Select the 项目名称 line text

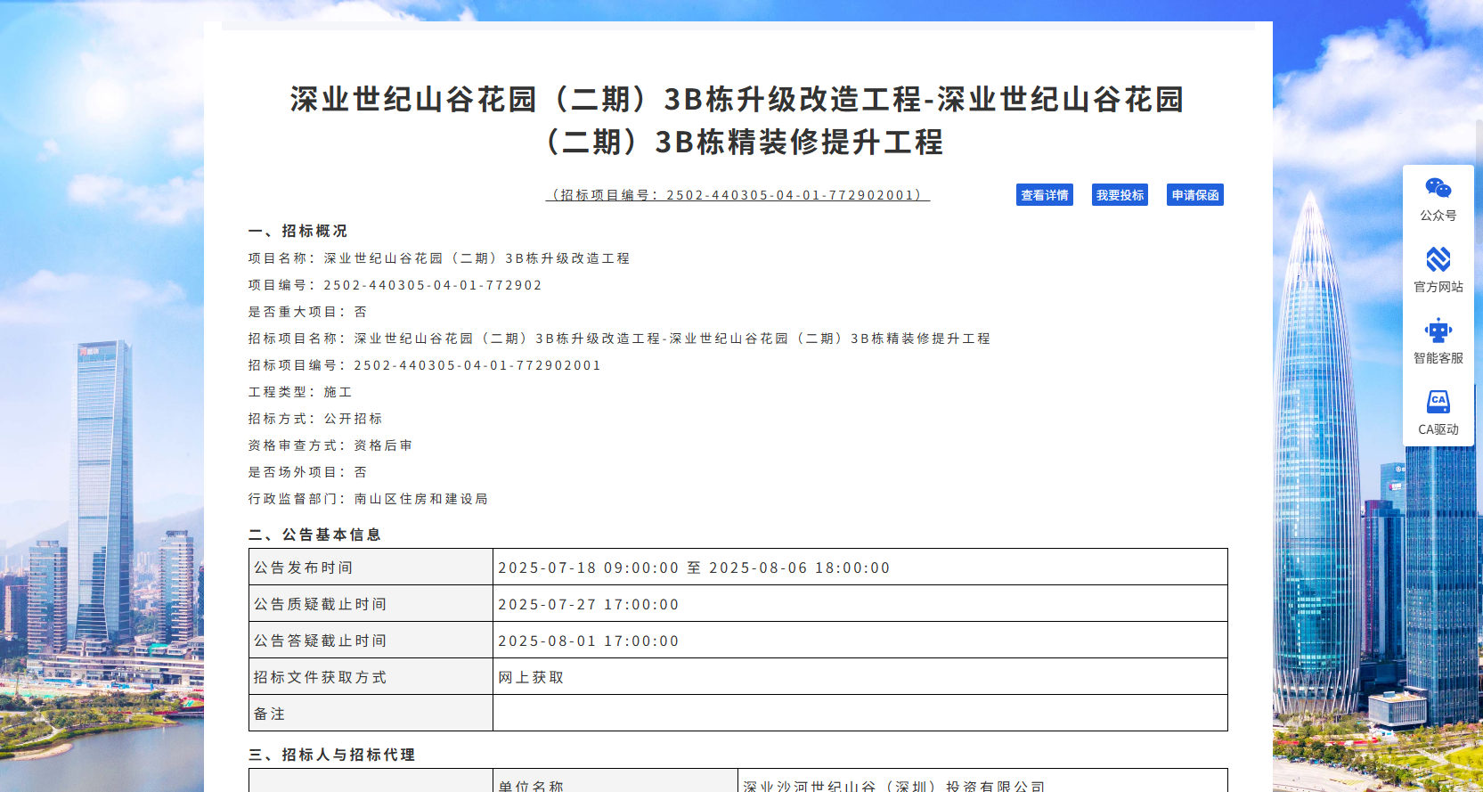[439, 258]
